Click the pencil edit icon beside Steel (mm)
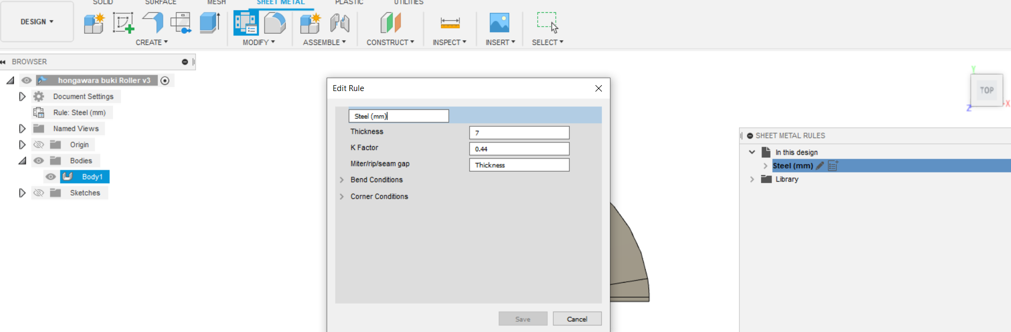Viewport: 1011px width, 332px height. click(x=820, y=166)
